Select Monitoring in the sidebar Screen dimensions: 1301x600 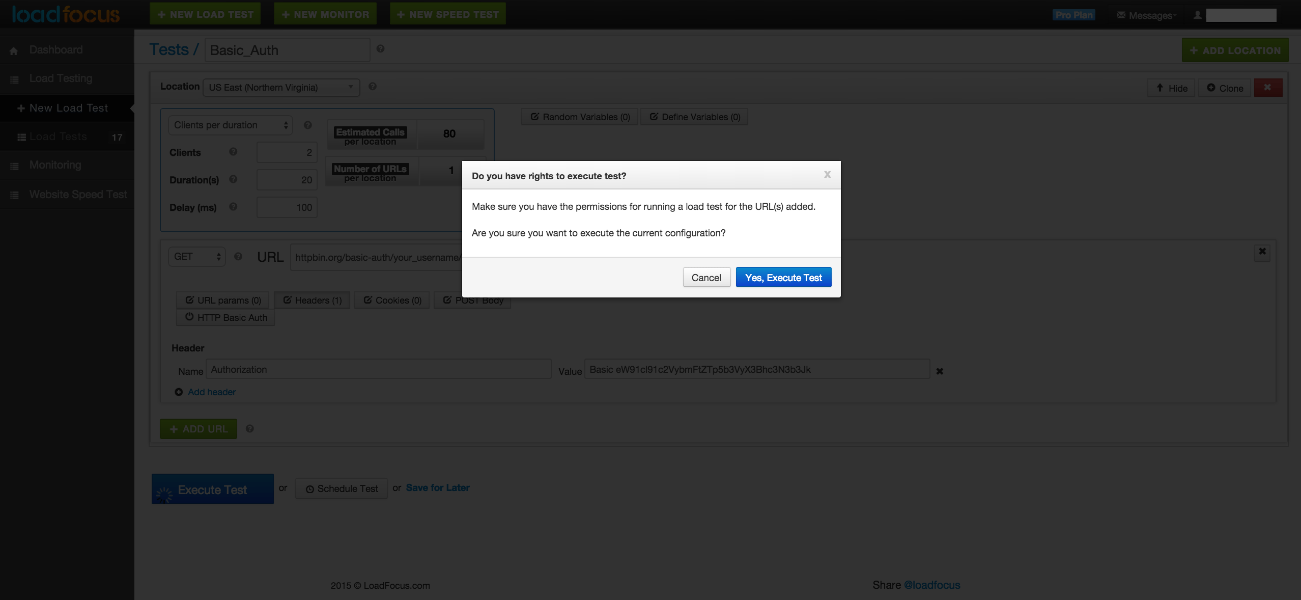[55, 165]
